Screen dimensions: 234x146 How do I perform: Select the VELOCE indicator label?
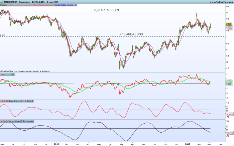4,101
